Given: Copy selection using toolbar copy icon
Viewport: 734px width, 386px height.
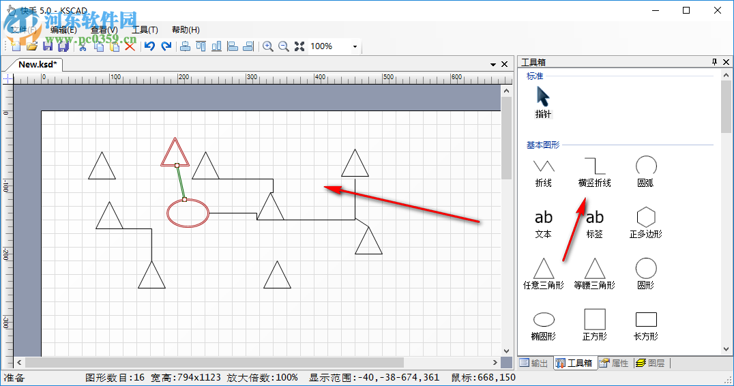Looking at the screenshot, I should tap(99, 46).
